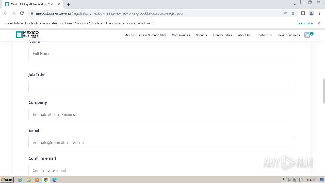Open the Chrome side panel icon
This screenshot has width=325, height=183.
[x=303, y=13]
